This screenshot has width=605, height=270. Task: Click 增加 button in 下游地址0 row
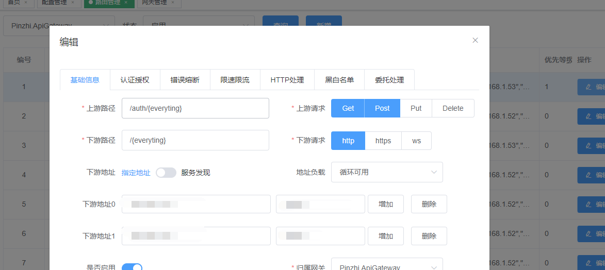coord(386,204)
